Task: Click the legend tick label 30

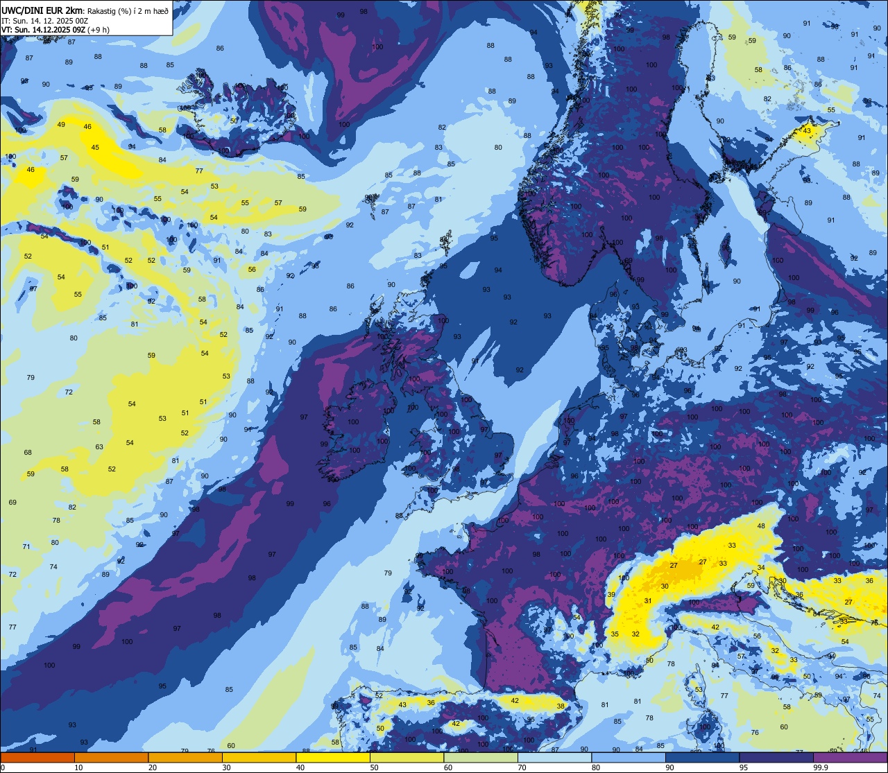Action: (226, 767)
